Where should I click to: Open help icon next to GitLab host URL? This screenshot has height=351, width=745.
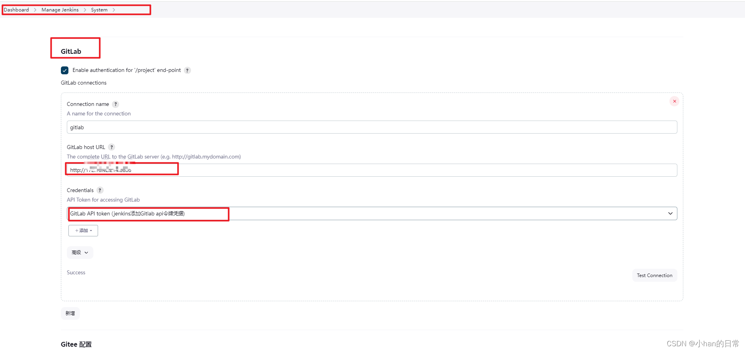coord(112,147)
